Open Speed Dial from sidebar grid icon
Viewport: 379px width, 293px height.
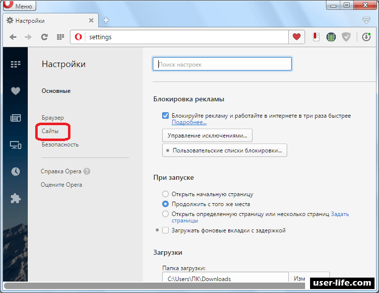pos(15,65)
